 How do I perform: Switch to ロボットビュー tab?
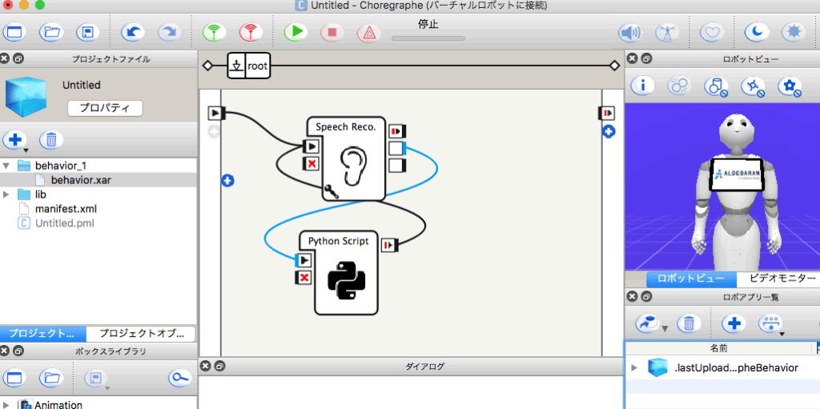tap(691, 279)
